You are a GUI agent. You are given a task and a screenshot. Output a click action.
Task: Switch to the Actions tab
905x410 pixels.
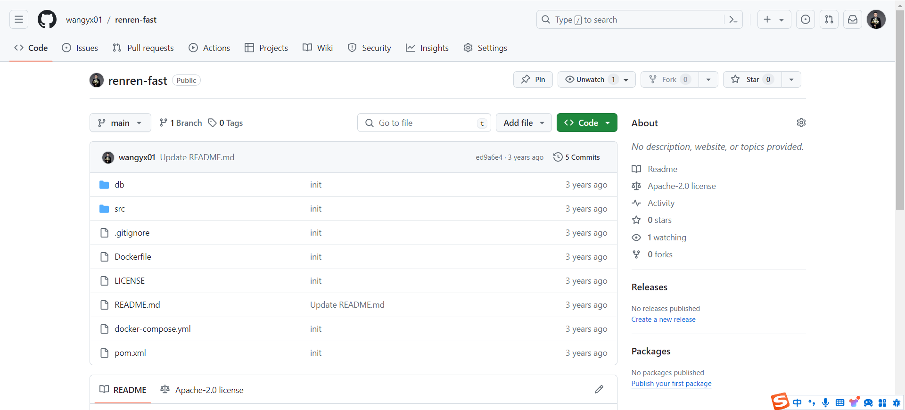(209, 48)
